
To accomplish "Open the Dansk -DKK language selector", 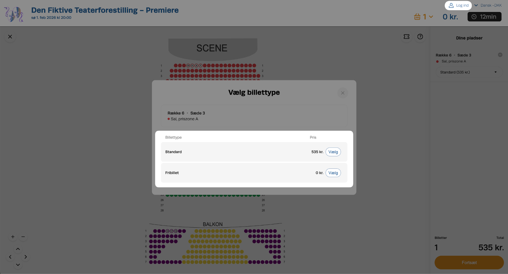I will click(x=488, y=5).
